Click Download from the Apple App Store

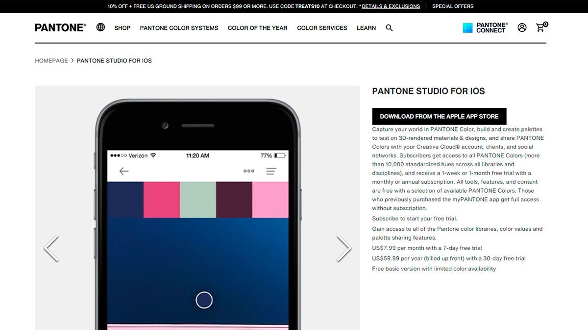[x=439, y=116]
